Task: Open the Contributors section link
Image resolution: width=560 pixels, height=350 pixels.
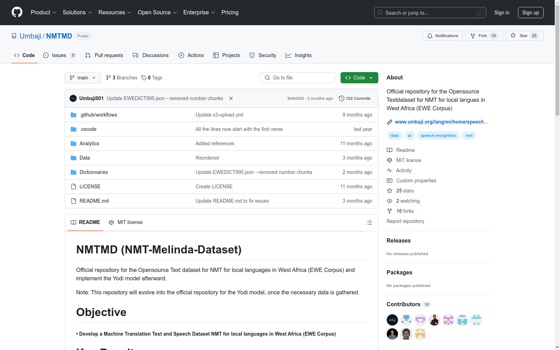Action: tap(409, 304)
